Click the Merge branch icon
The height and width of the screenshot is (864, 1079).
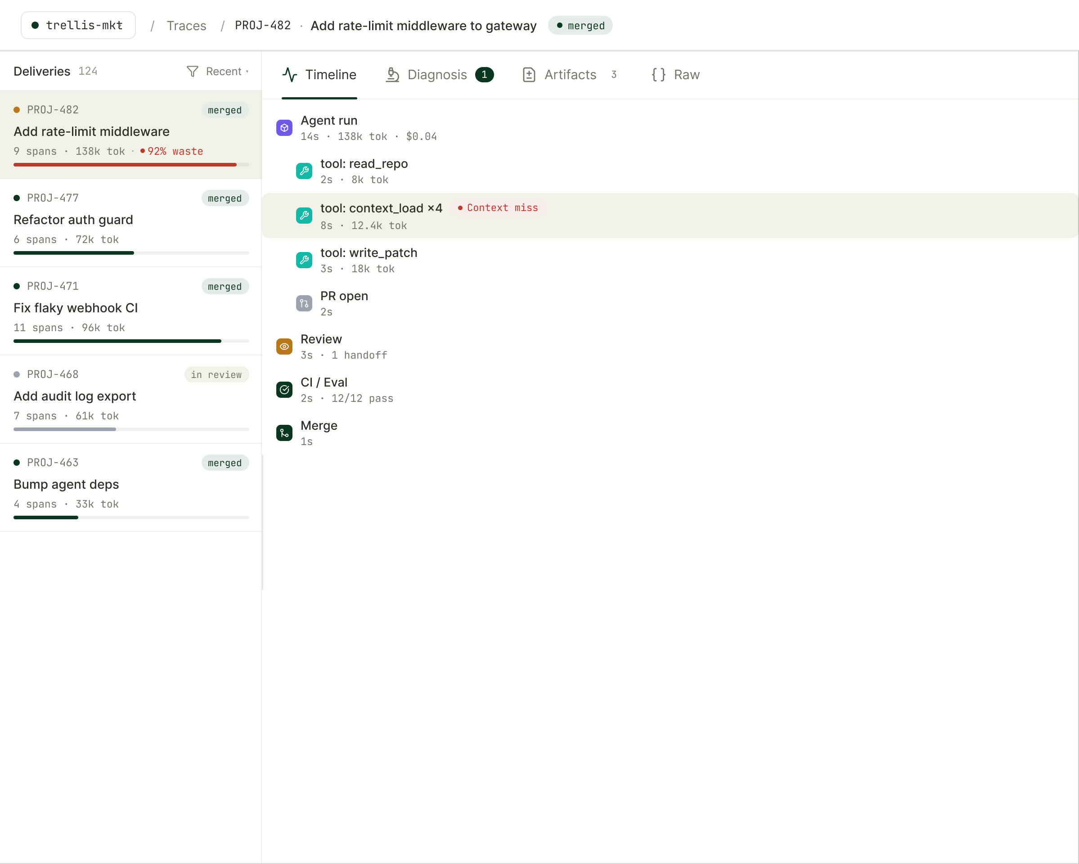tap(284, 432)
